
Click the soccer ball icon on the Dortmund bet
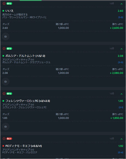point(4,49)
